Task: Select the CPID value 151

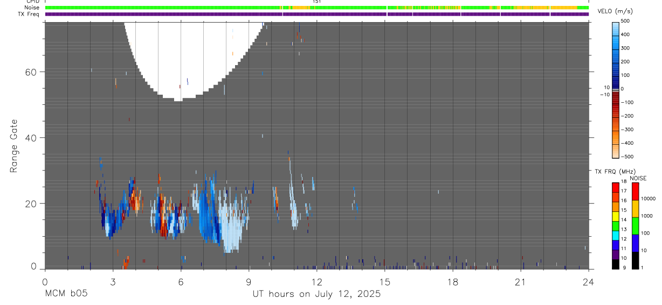Action: 317,2
